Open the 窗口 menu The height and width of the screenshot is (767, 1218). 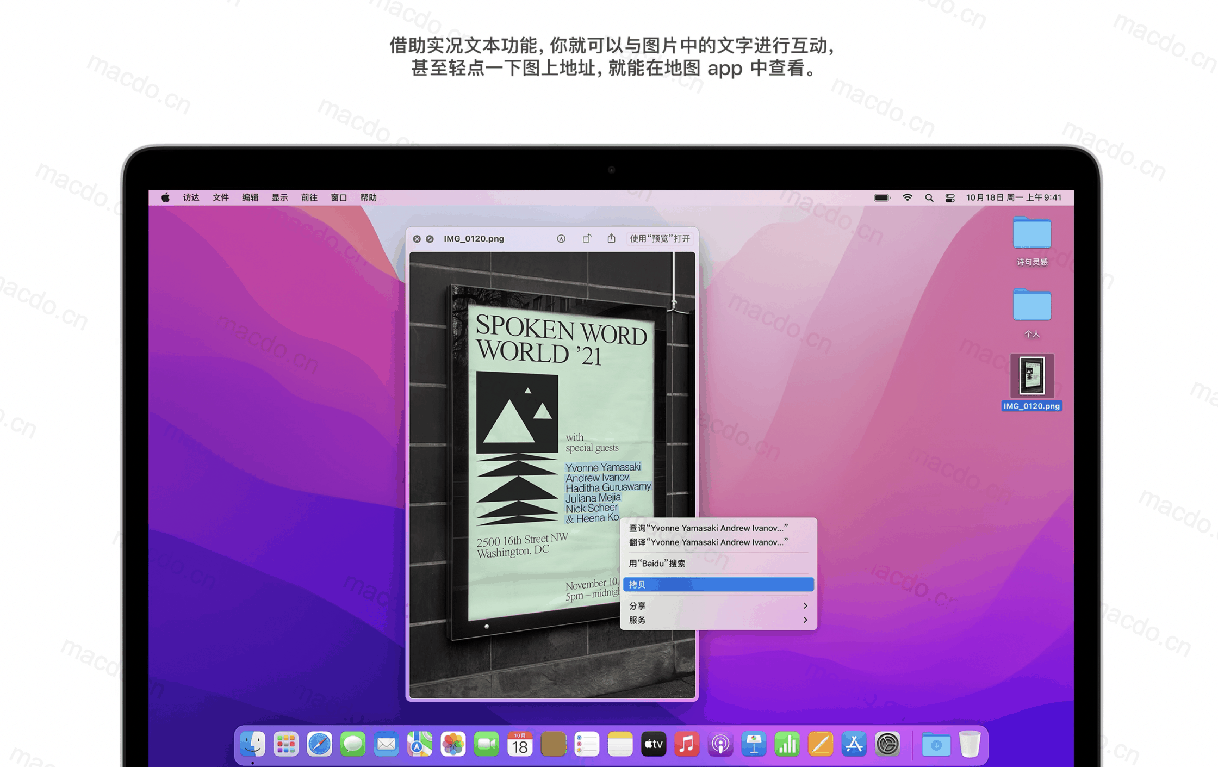coord(339,197)
